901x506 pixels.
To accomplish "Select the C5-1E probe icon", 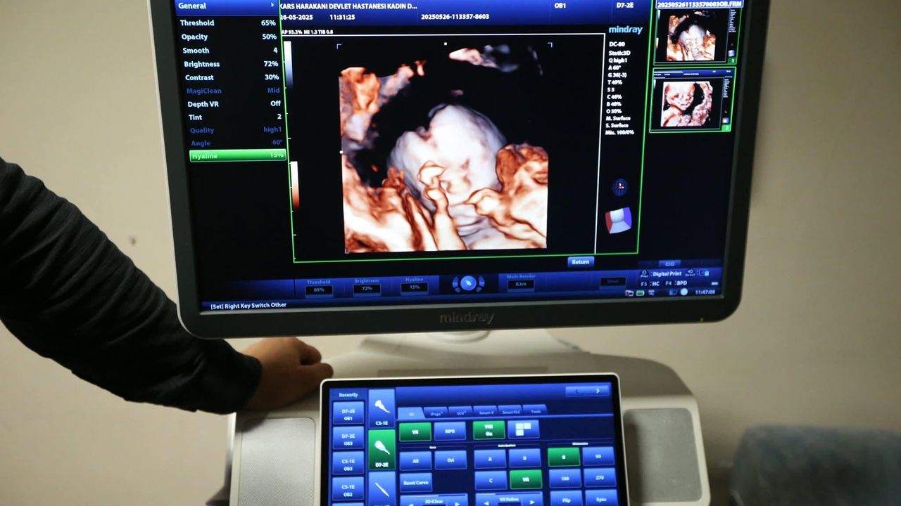I will coord(382,408).
